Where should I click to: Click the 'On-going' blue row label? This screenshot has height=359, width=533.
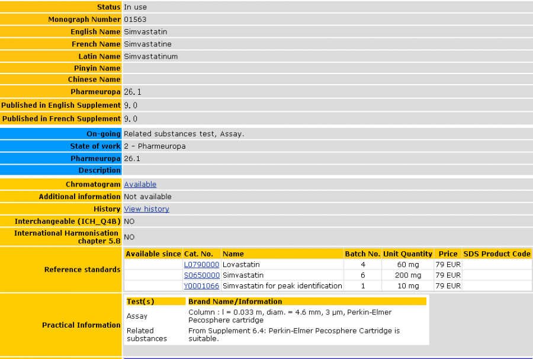103,134
